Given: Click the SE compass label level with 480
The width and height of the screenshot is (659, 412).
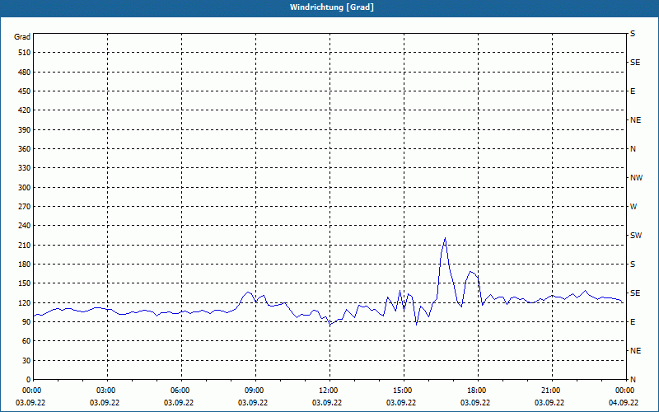Looking at the screenshot, I should click(635, 63).
